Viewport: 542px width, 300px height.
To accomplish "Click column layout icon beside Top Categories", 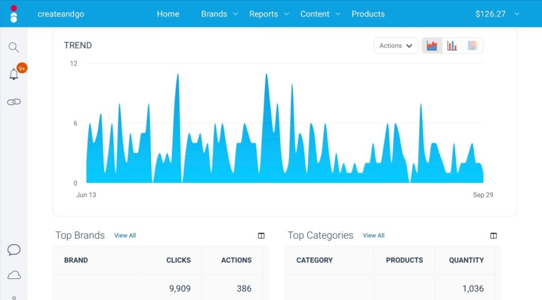I will click(493, 236).
